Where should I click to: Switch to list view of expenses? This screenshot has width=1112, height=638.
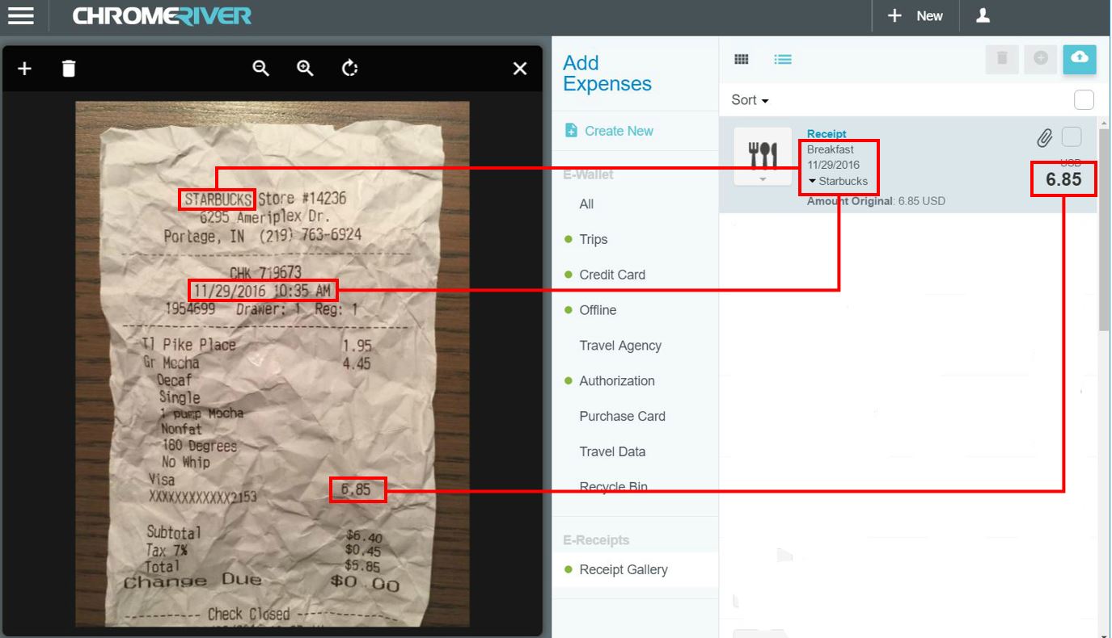click(x=782, y=59)
